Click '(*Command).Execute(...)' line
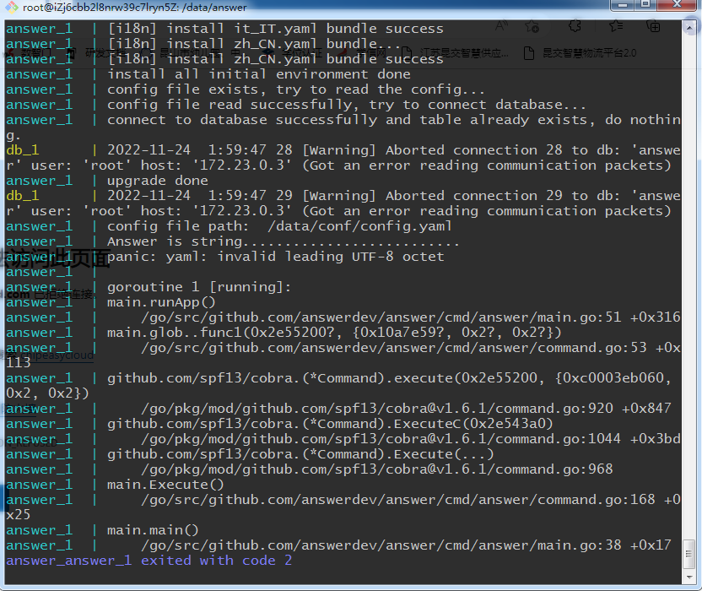 point(301,454)
